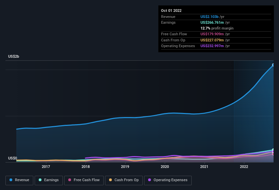This screenshot has width=279, height=190.
Task: Click the 2017 axis label
Action: point(46,167)
